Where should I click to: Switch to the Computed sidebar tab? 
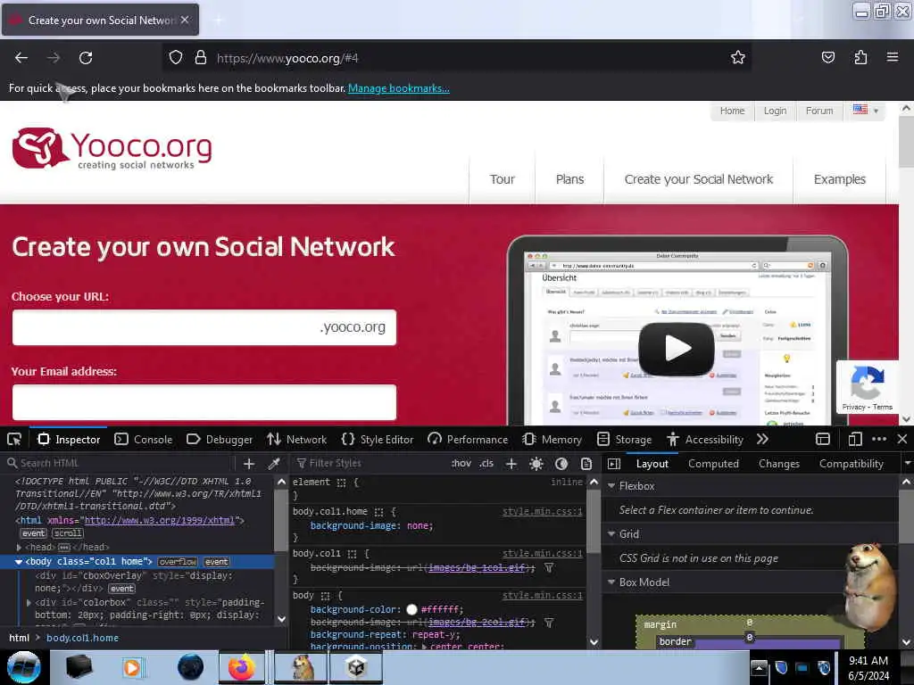[713, 464]
